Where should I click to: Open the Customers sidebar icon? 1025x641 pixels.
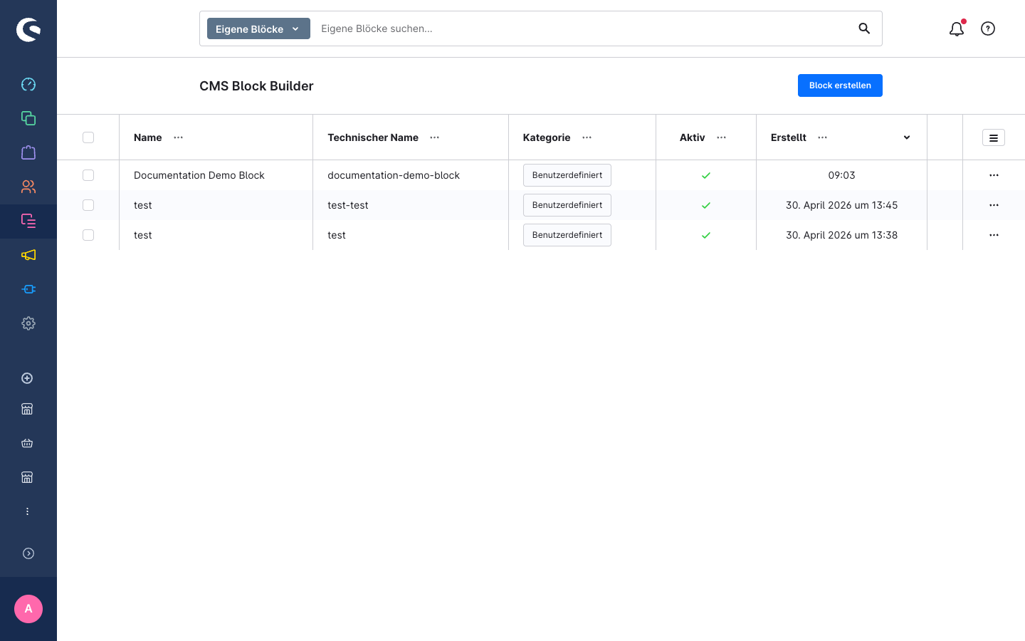28,187
